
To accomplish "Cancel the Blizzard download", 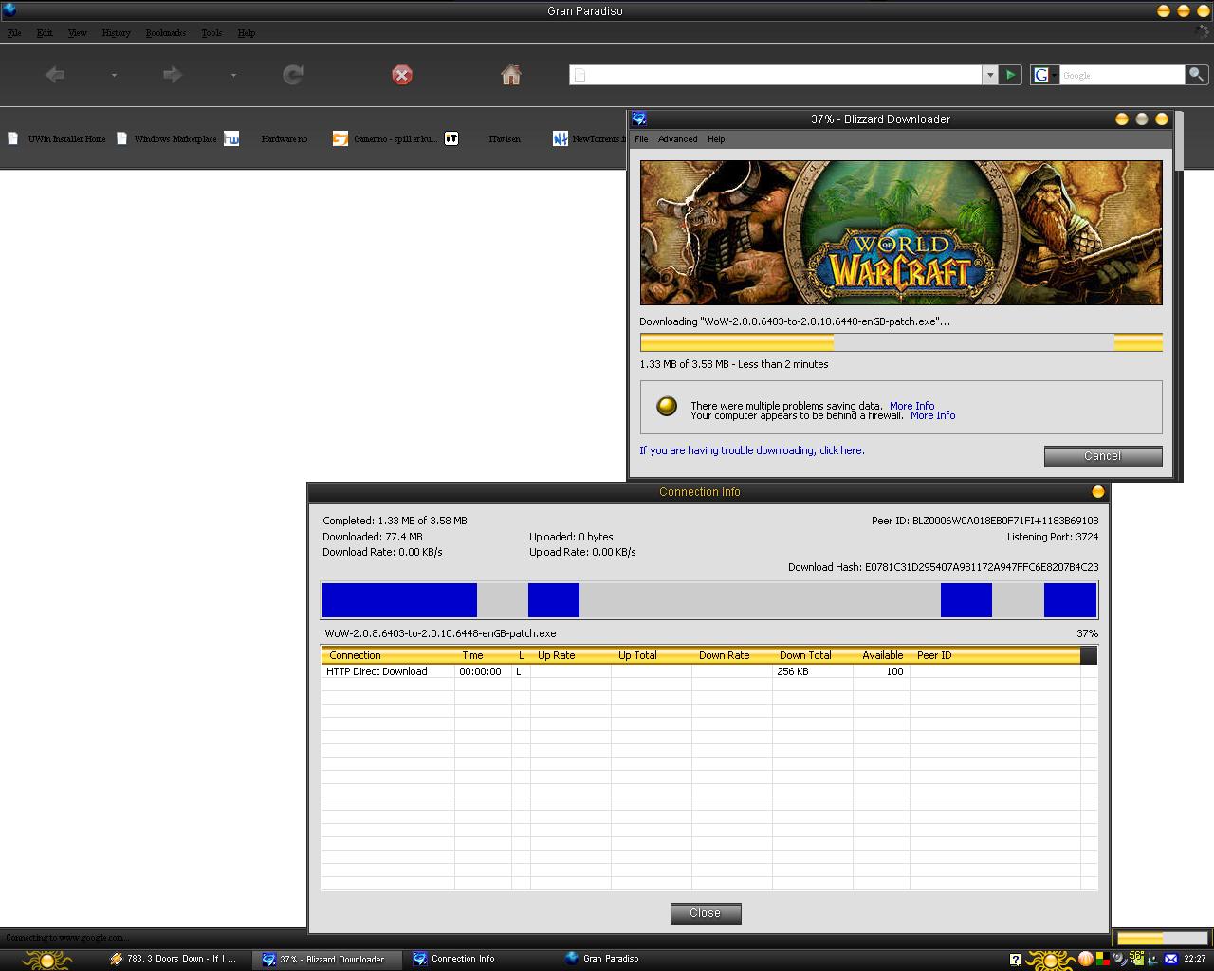I will point(1103,456).
